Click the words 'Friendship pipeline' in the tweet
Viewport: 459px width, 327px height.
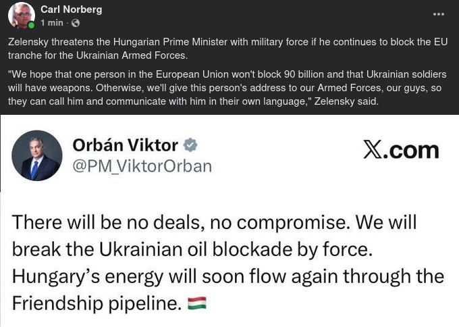pos(97,304)
